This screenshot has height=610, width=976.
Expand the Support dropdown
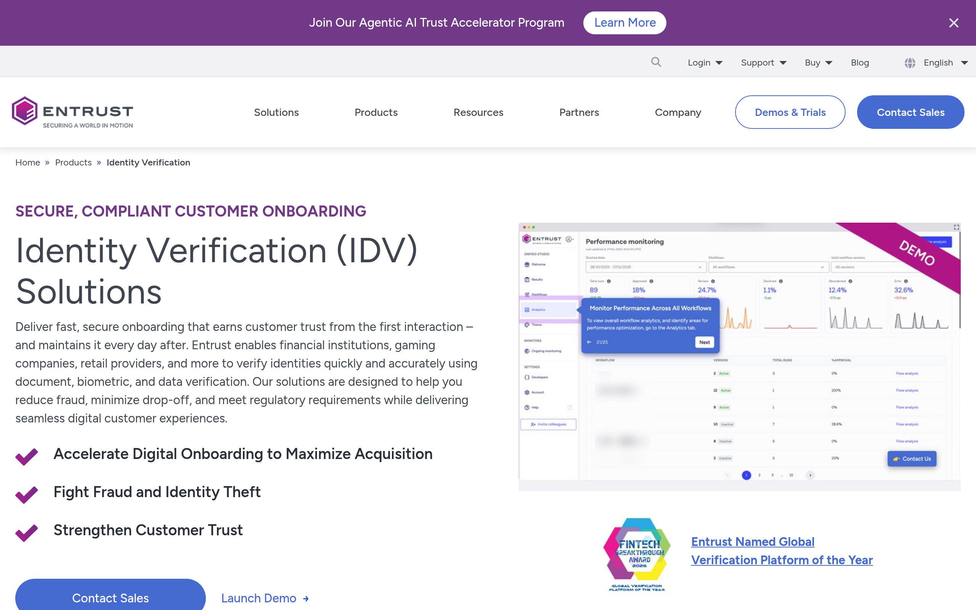(x=764, y=63)
